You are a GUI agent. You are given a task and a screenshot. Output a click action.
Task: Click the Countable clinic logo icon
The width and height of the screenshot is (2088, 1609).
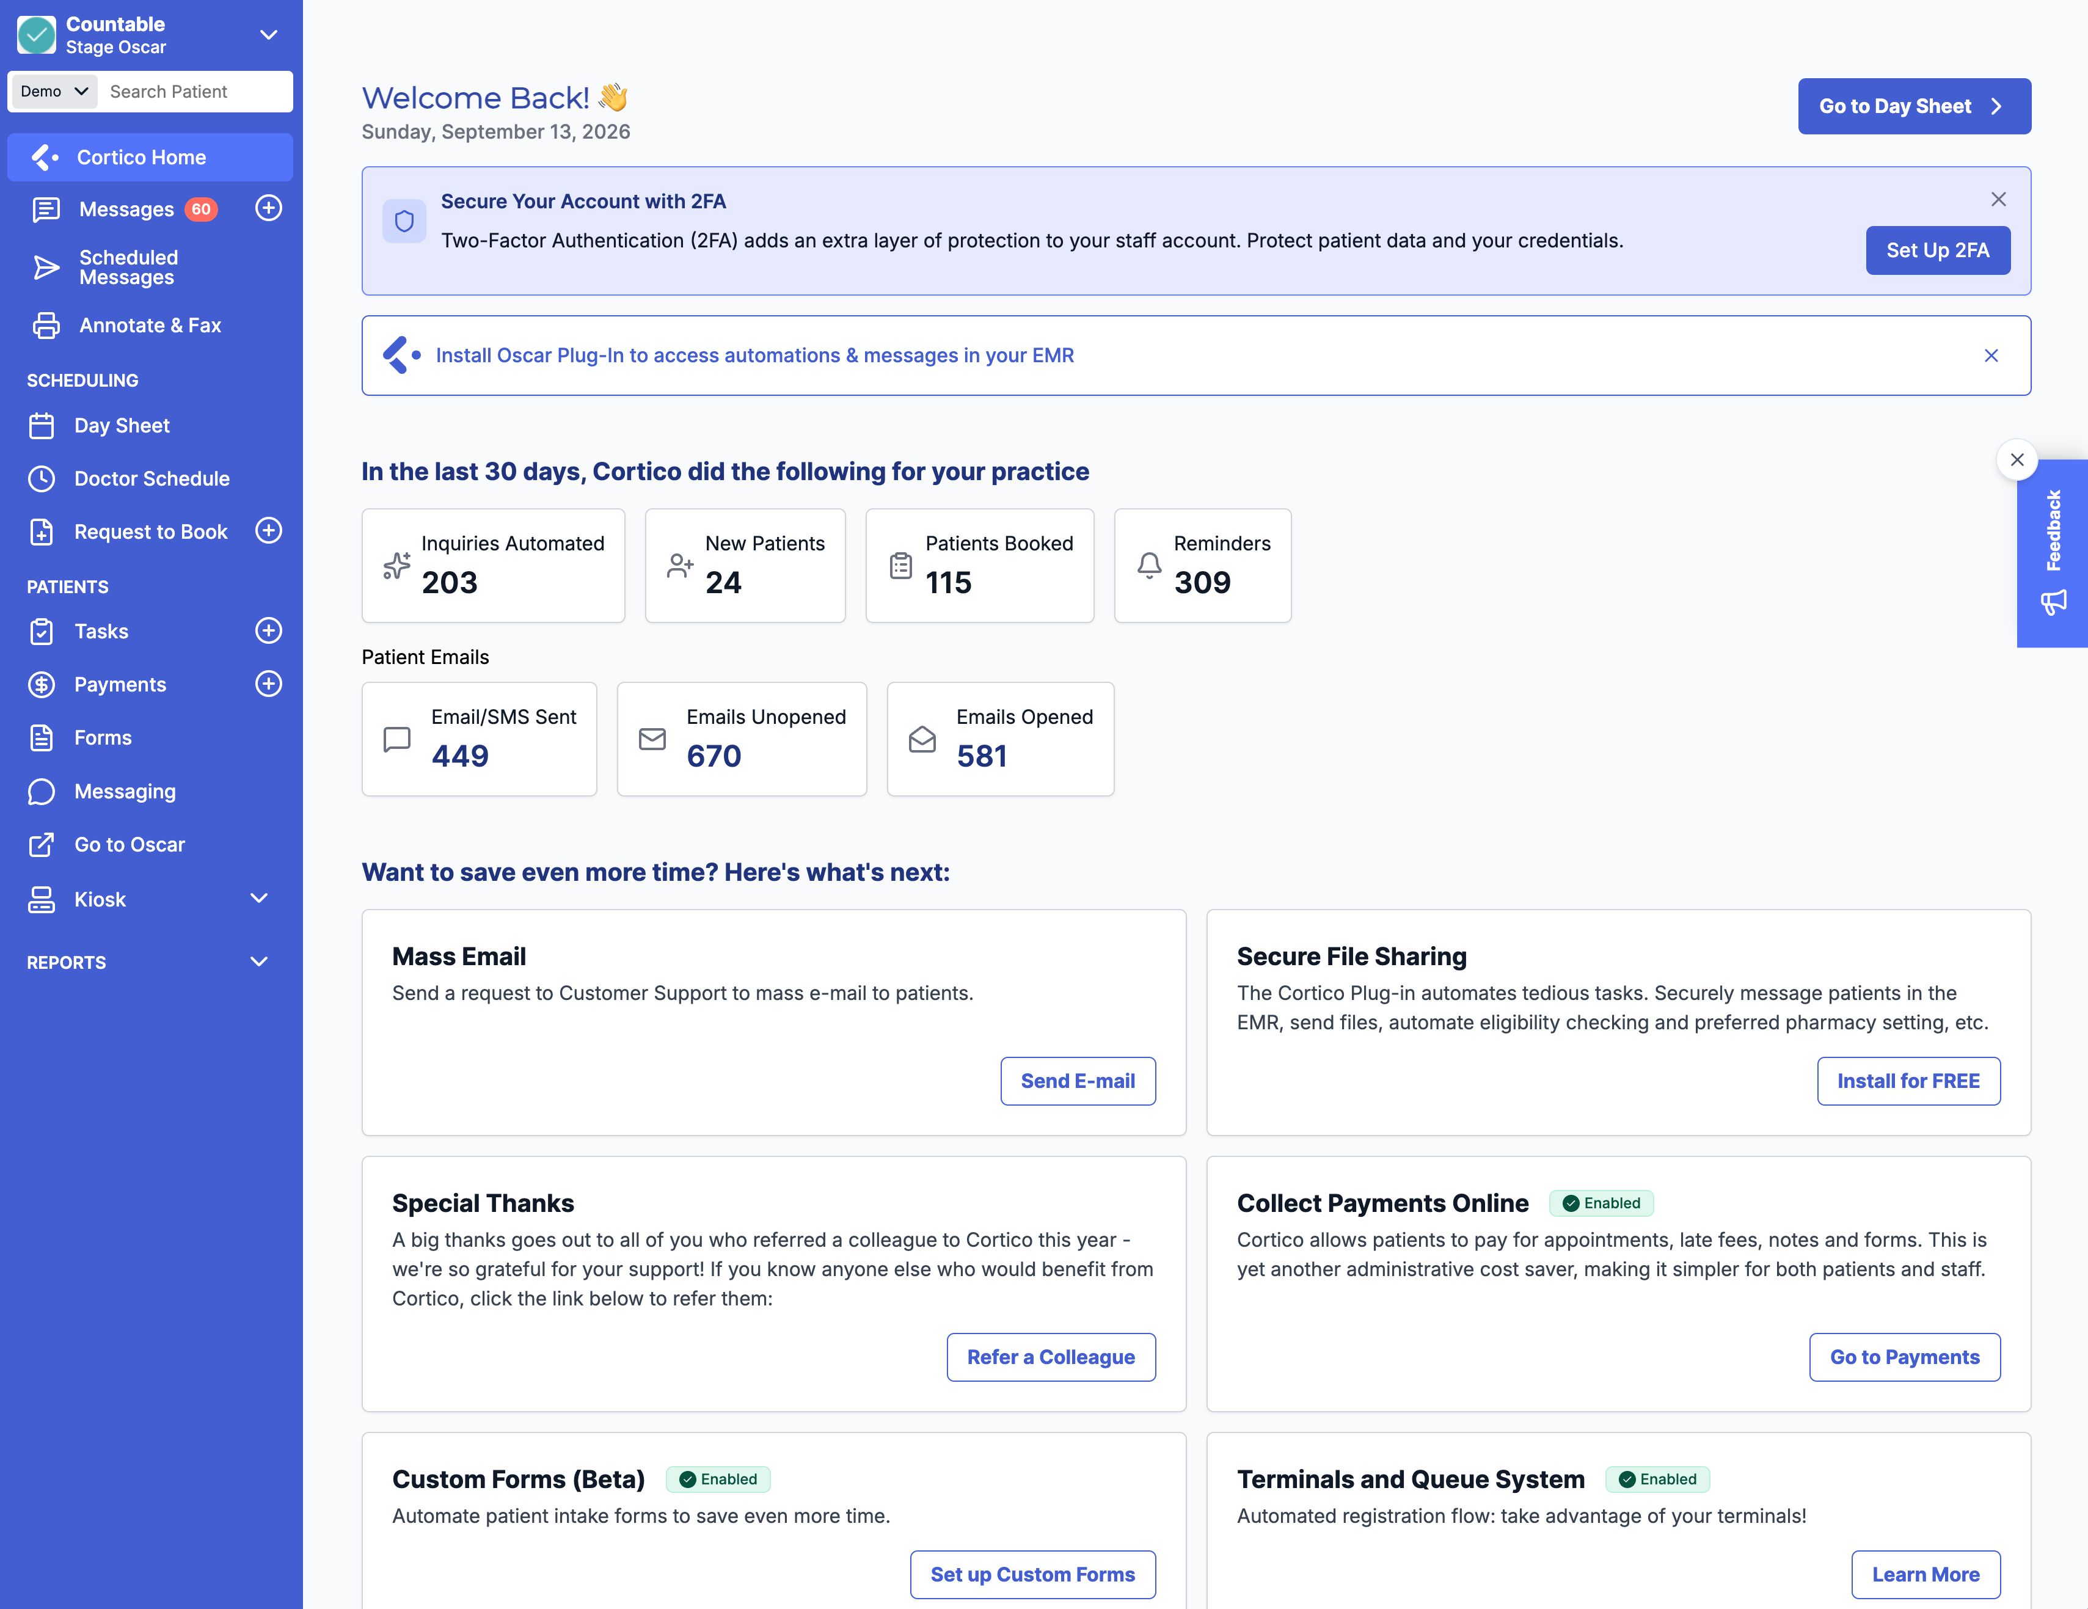(36, 35)
